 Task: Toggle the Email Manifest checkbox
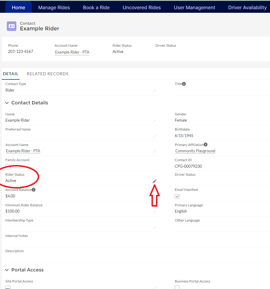[177, 197]
